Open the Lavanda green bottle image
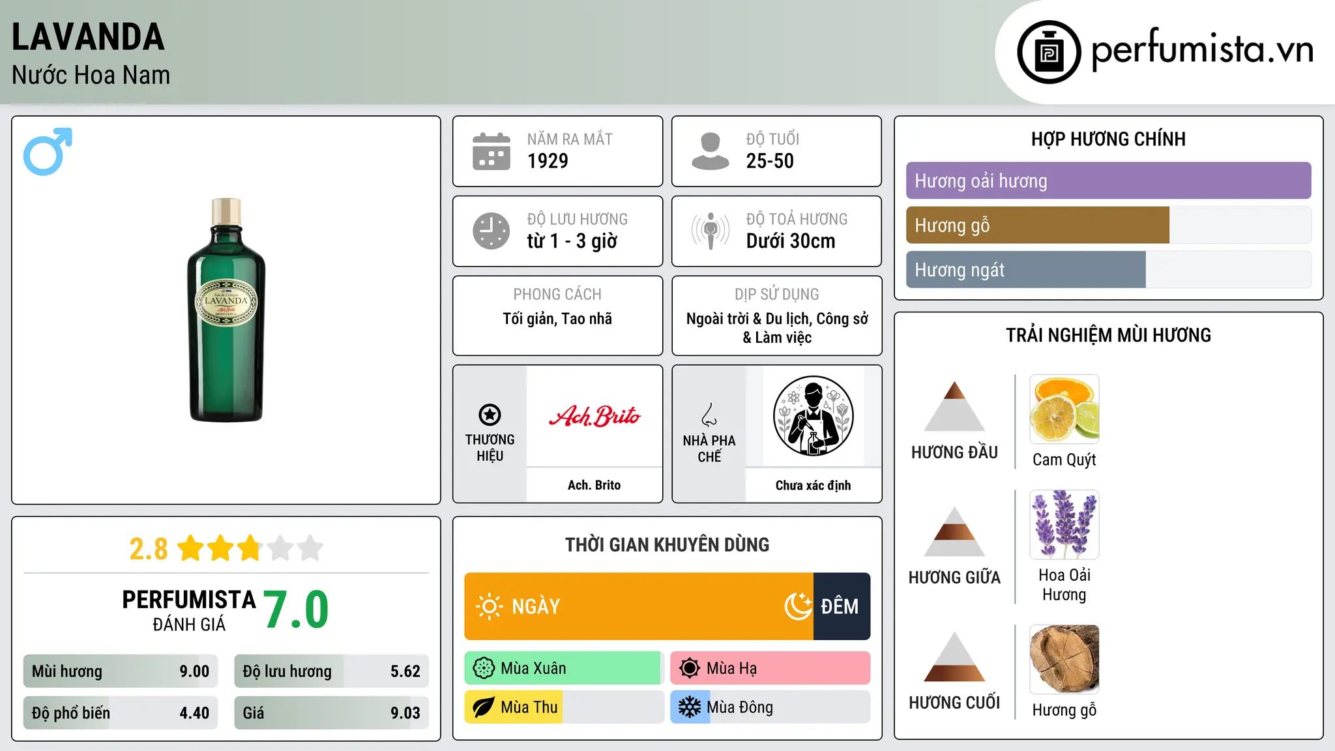The width and height of the screenshot is (1335, 751). tap(226, 310)
